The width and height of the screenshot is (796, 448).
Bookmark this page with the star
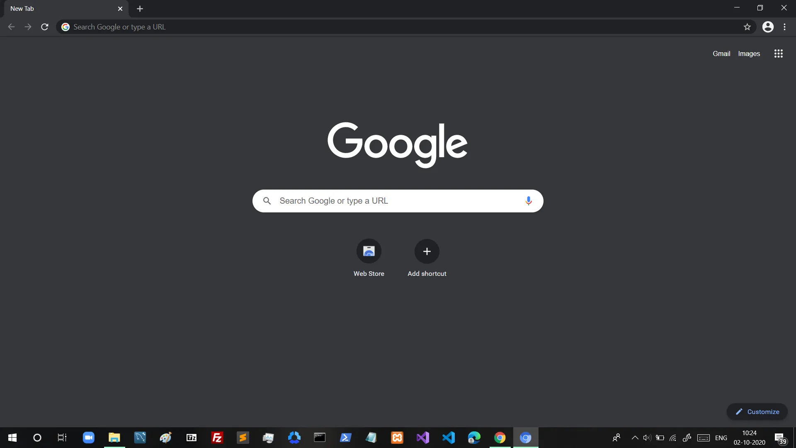(x=747, y=27)
